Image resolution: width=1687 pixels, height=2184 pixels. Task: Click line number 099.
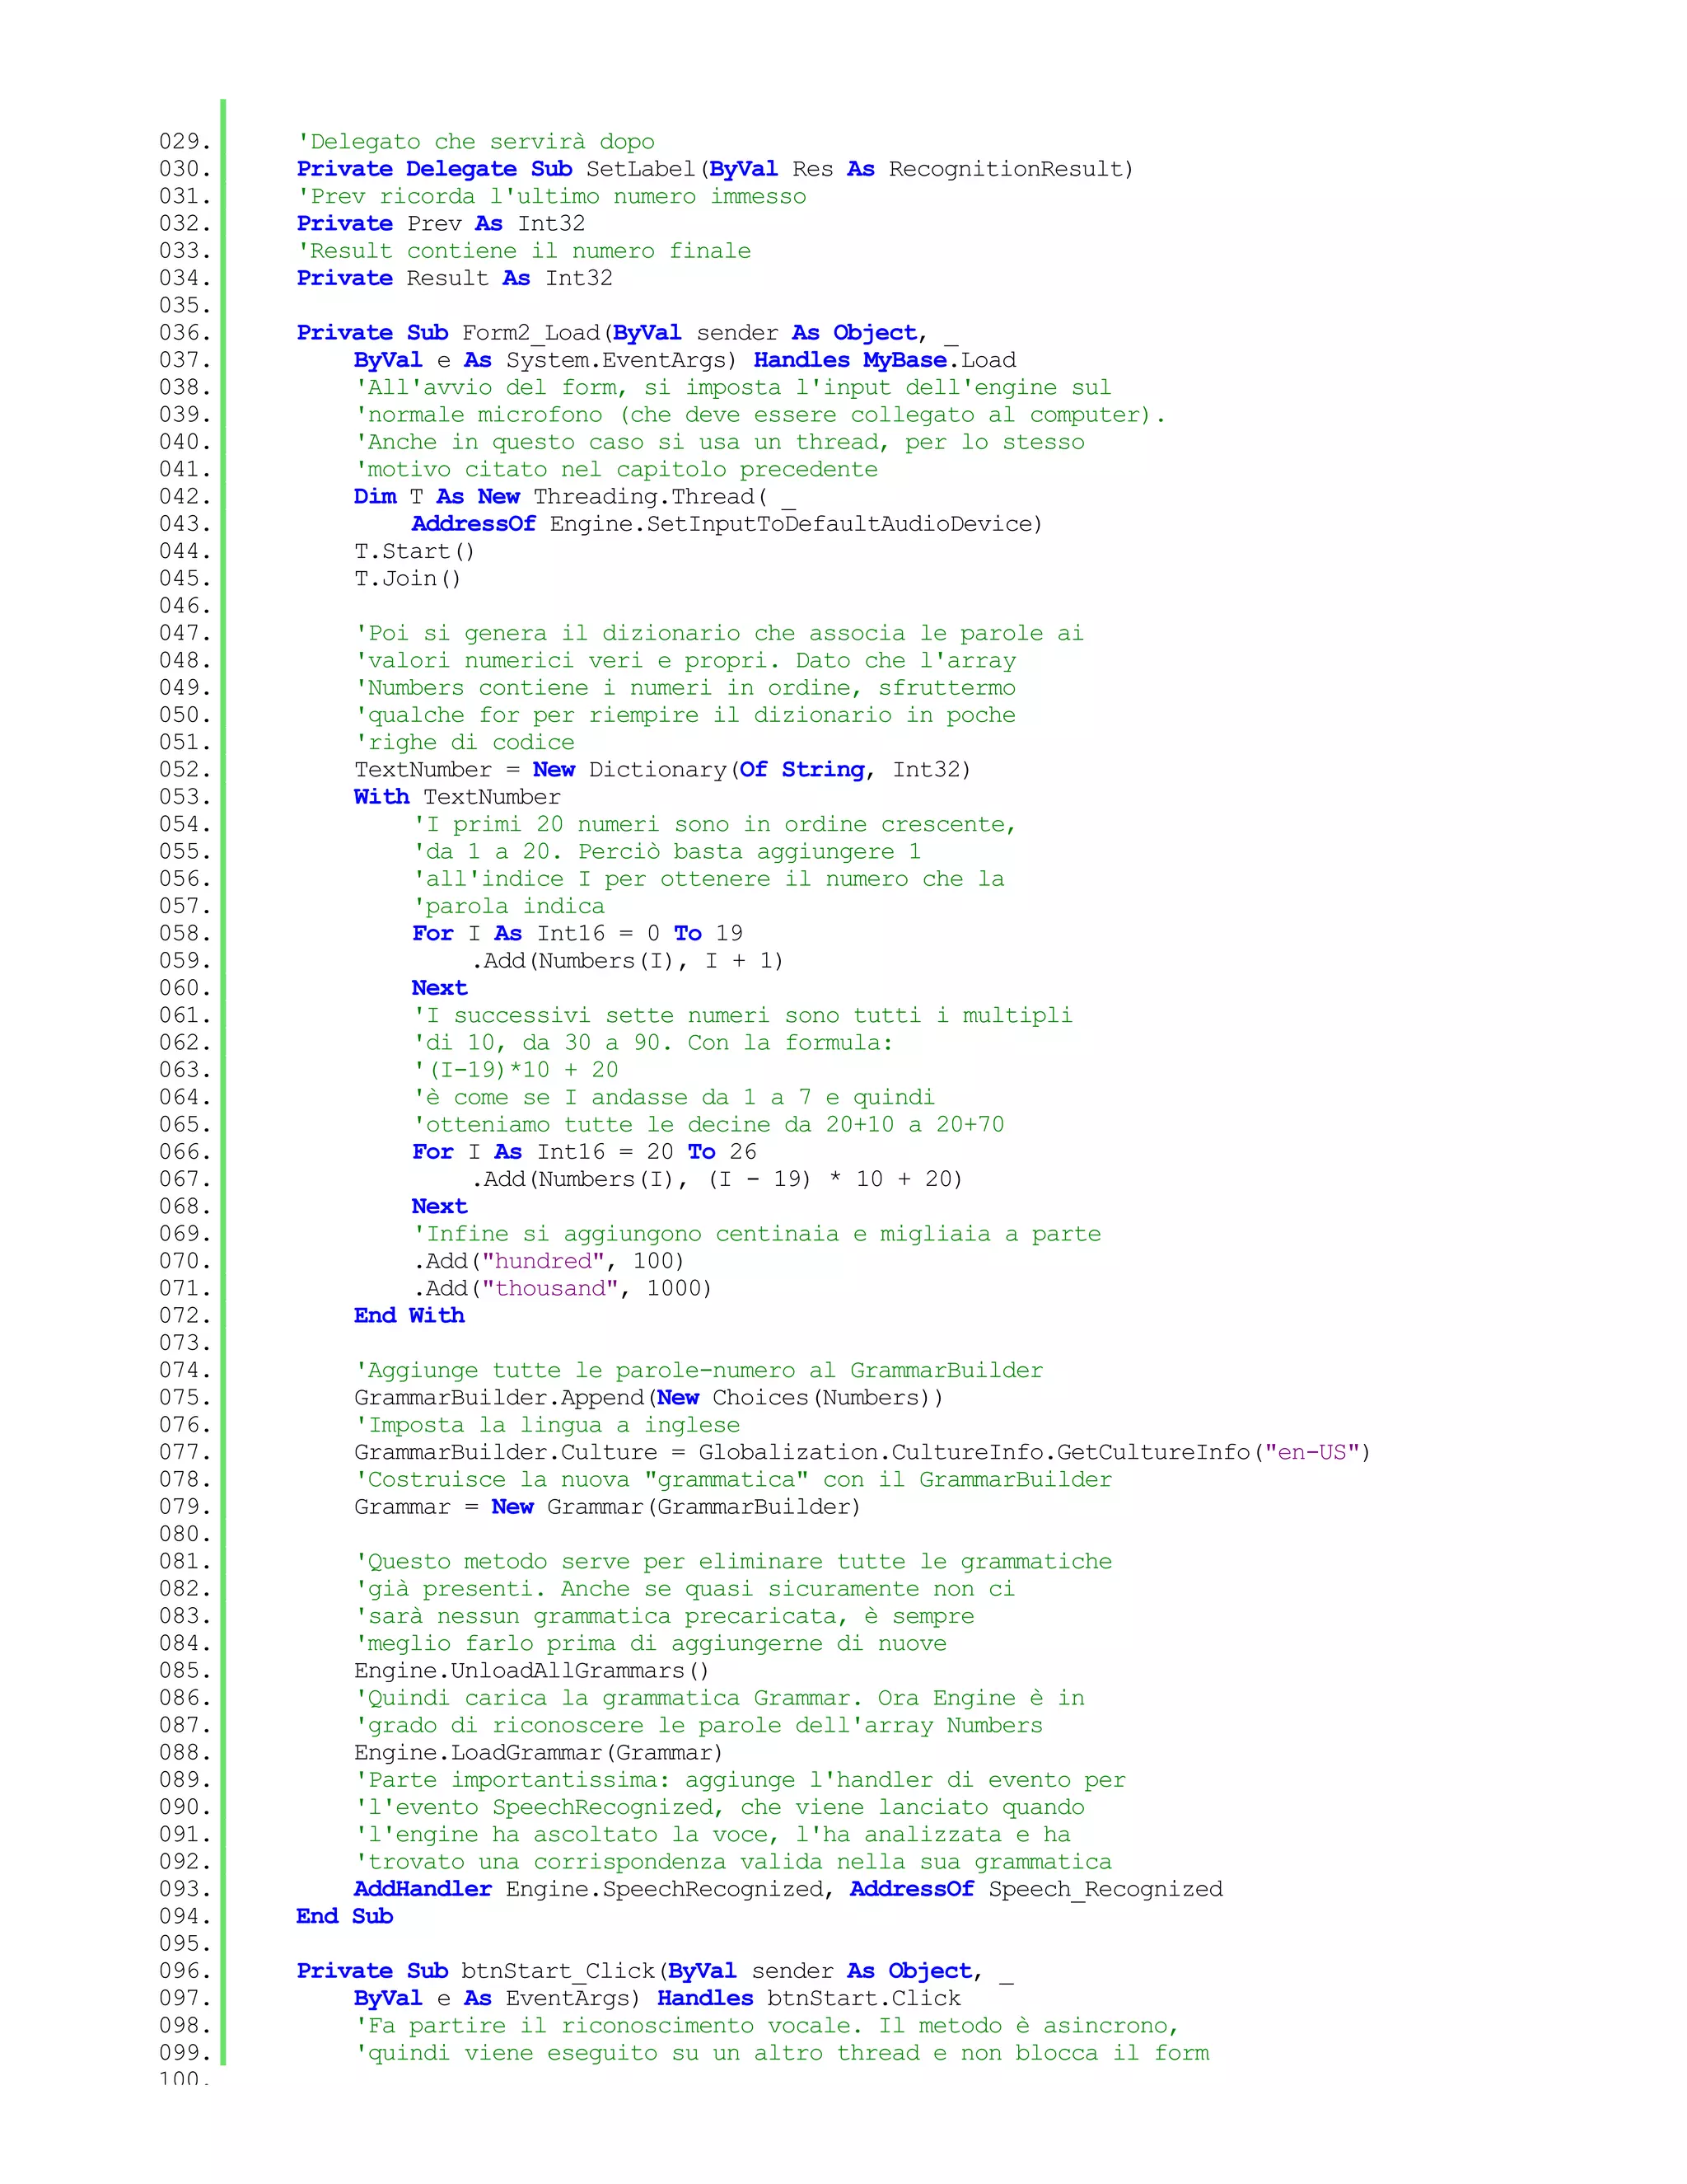[185, 2053]
